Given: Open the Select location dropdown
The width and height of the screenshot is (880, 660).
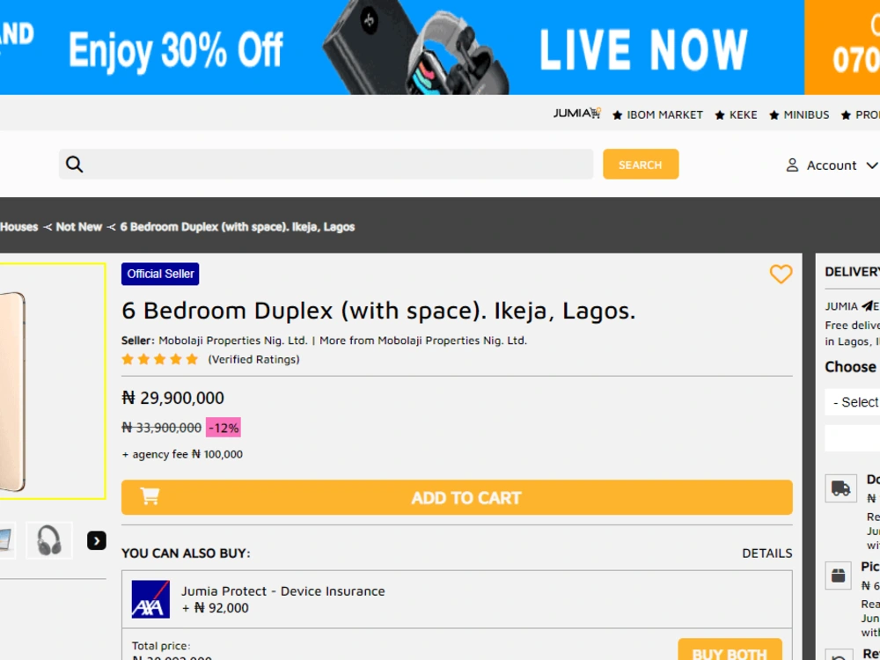Looking at the screenshot, I should pyautogui.click(x=853, y=402).
